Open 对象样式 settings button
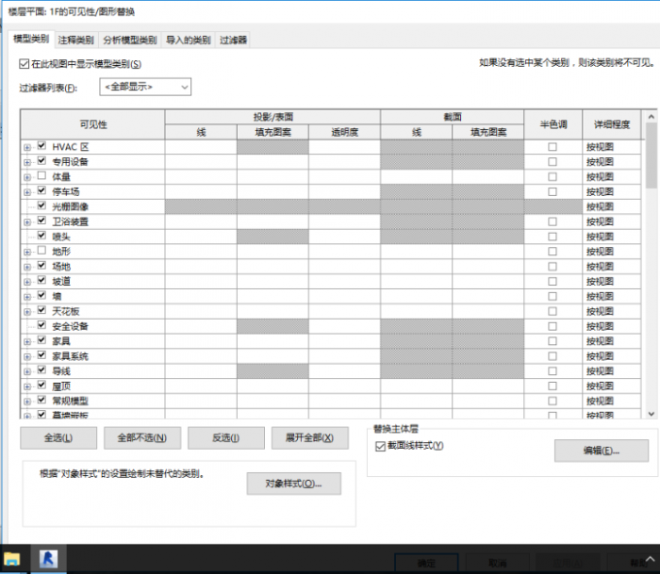660x574 pixels. 293,484
